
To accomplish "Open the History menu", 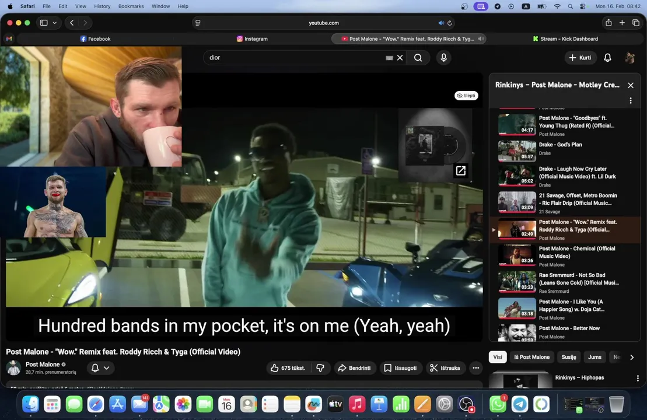I will [x=102, y=6].
